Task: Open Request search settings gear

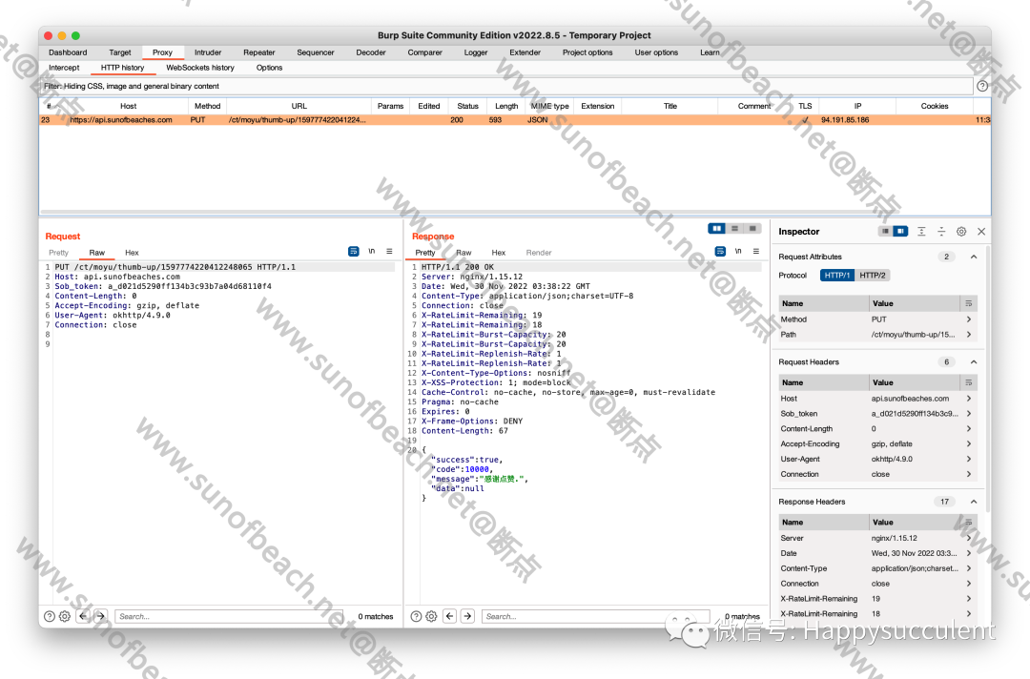Action: (65, 617)
